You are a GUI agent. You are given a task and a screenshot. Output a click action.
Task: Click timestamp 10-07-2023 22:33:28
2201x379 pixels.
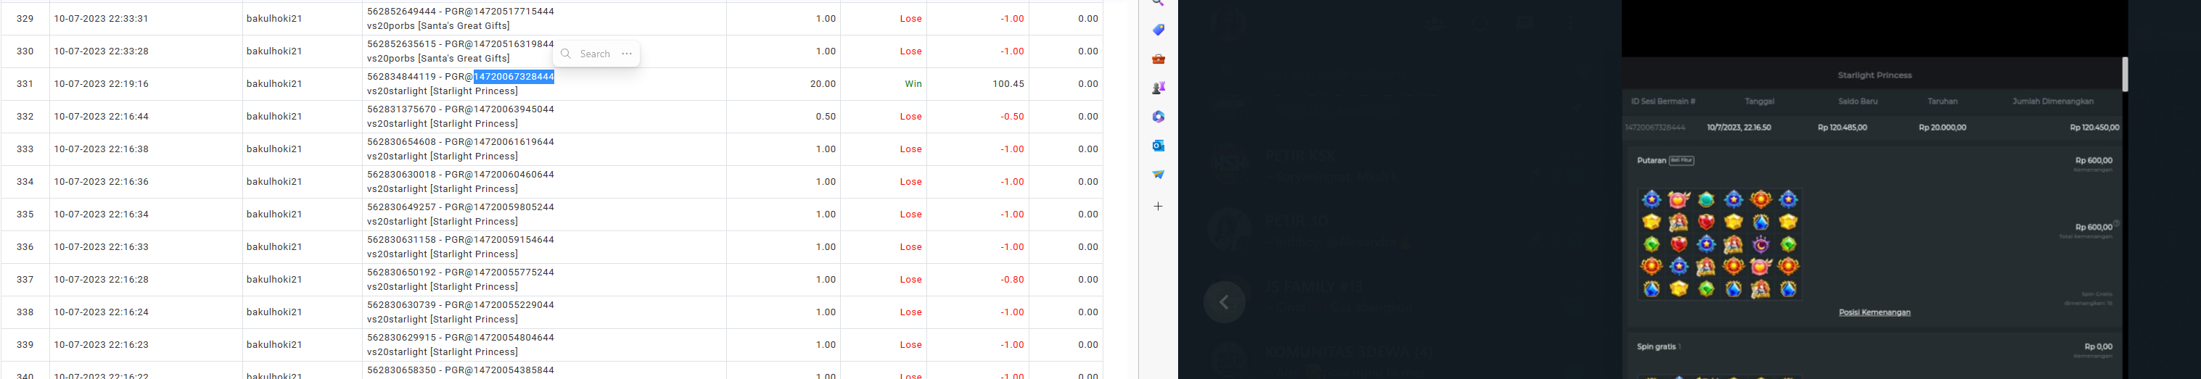click(101, 51)
